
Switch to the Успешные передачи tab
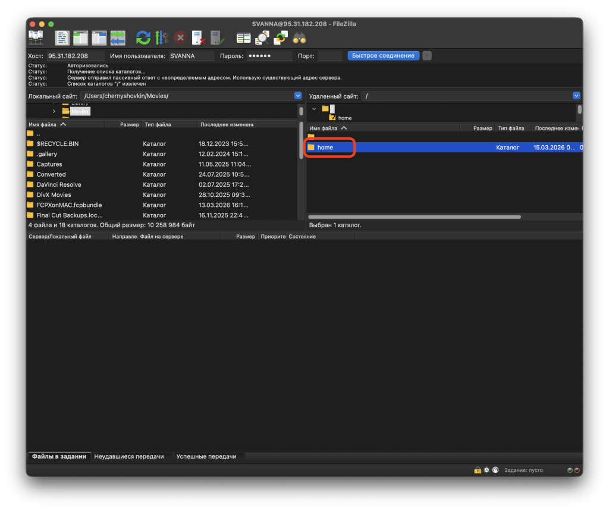click(206, 456)
